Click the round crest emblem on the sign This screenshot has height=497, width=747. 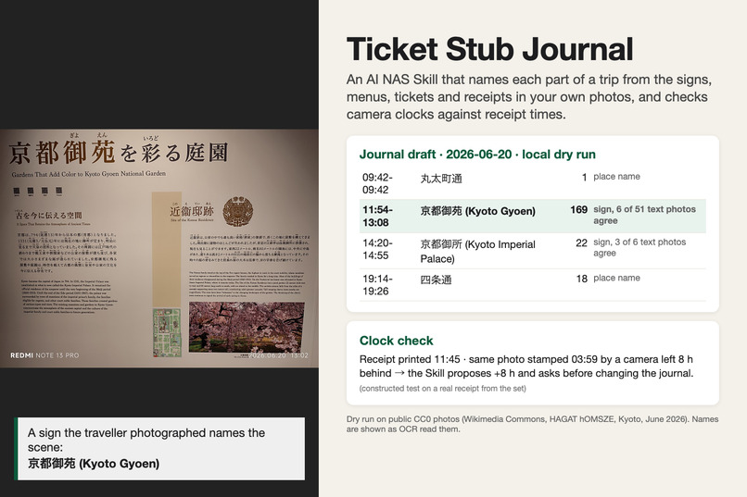coord(238,212)
